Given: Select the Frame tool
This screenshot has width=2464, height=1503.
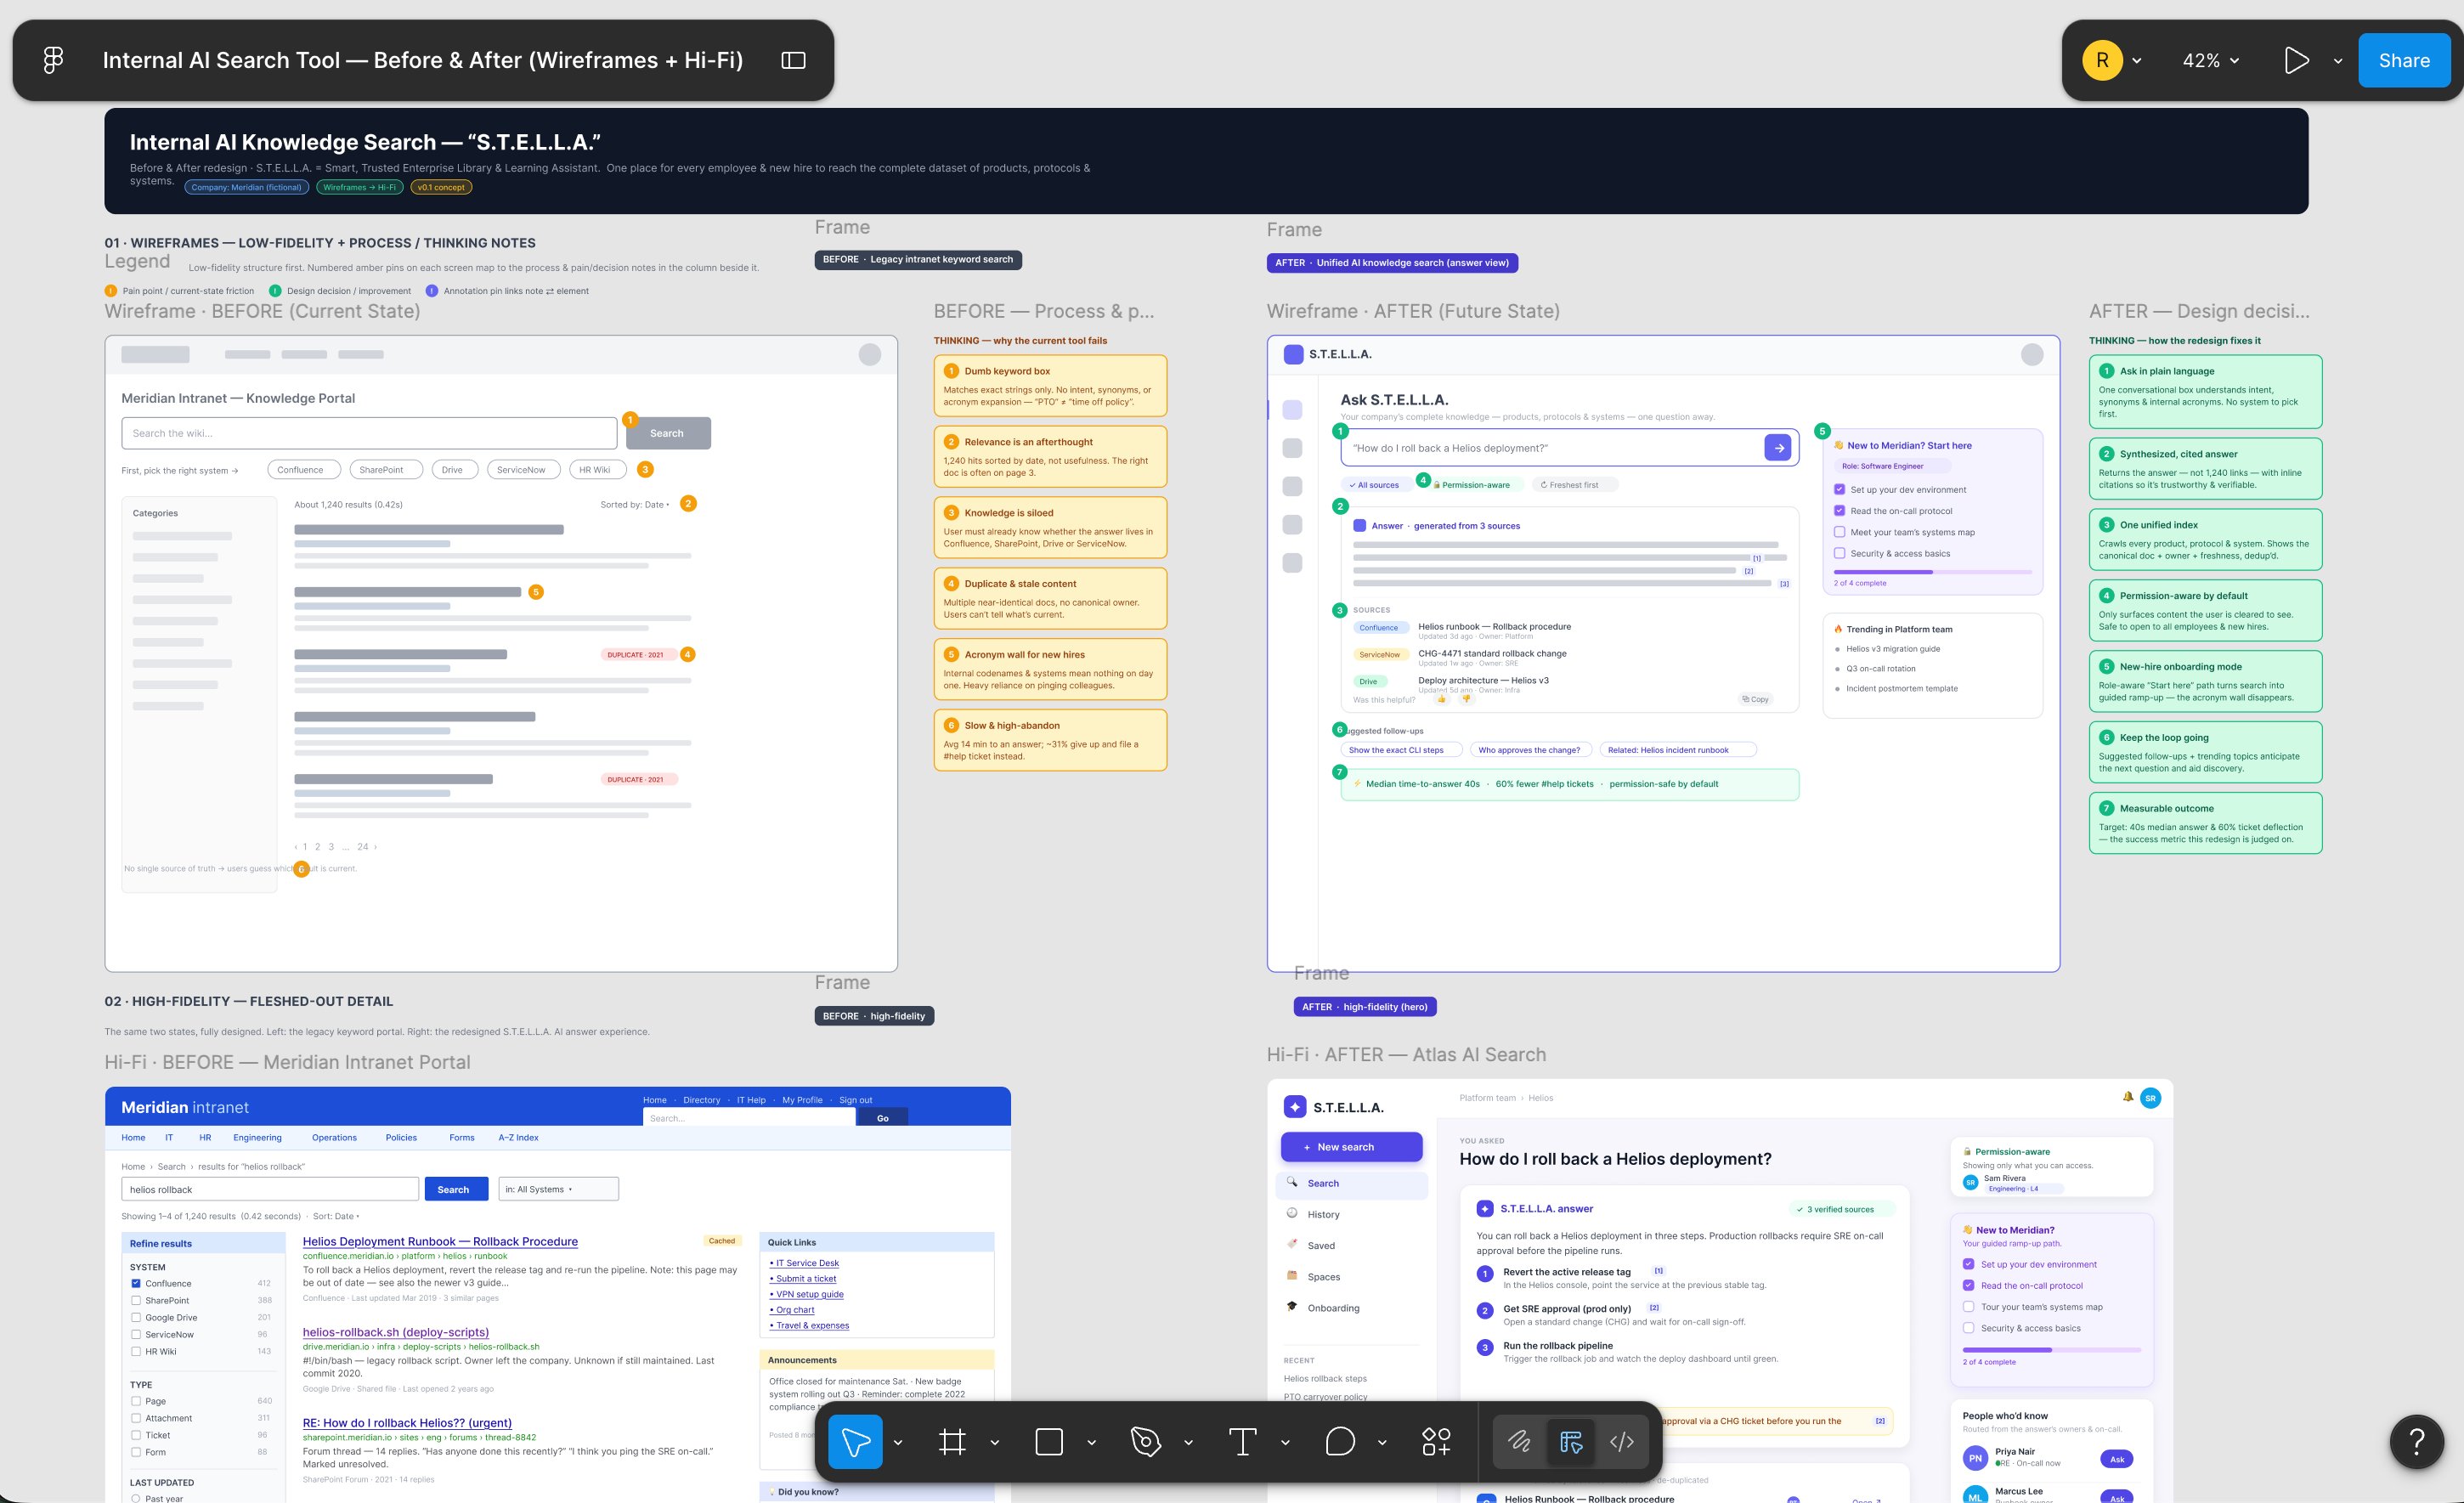Looking at the screenshot, I should [x=952, y=1441].
